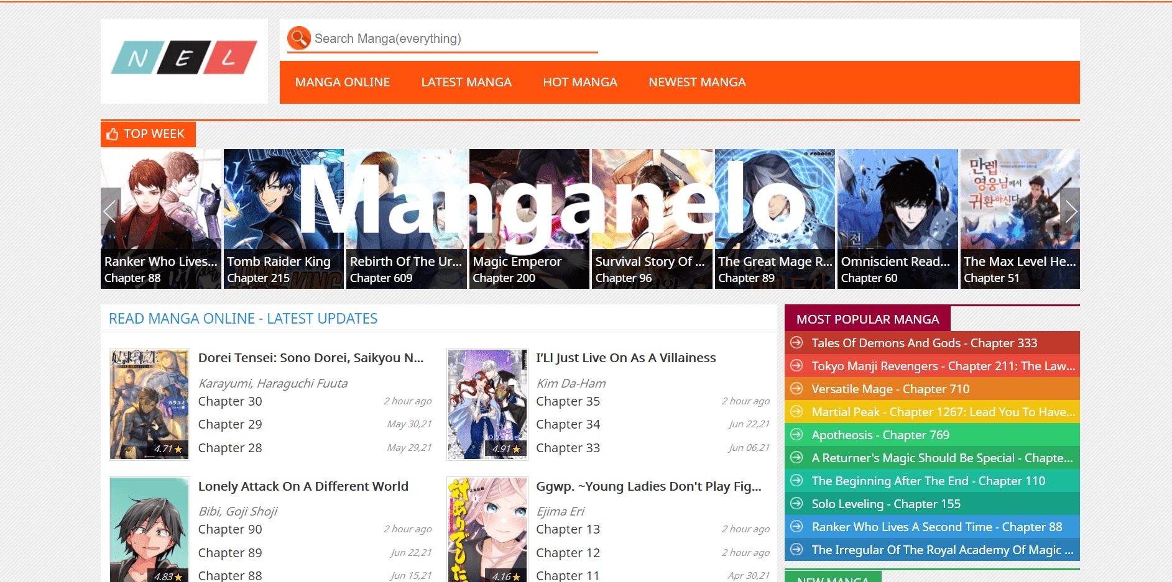Open Dorei Tensei: Sono Dorei title link

point(311,358)
